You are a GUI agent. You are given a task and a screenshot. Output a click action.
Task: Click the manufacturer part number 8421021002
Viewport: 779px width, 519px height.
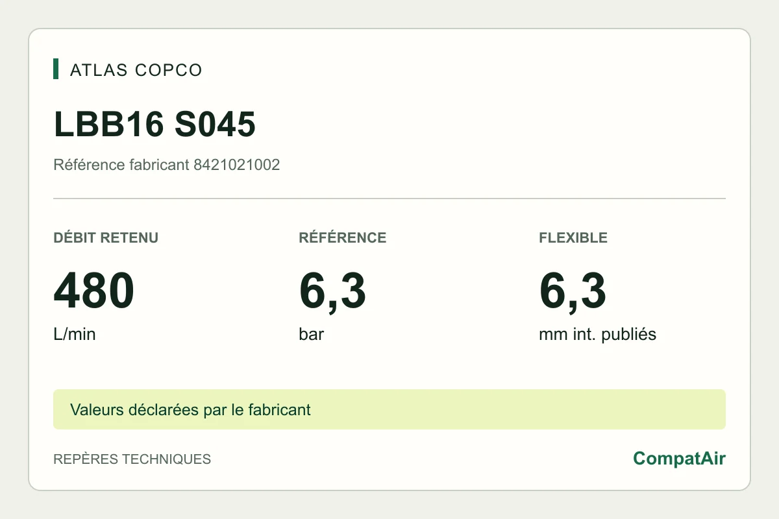[x=237, y=165]
